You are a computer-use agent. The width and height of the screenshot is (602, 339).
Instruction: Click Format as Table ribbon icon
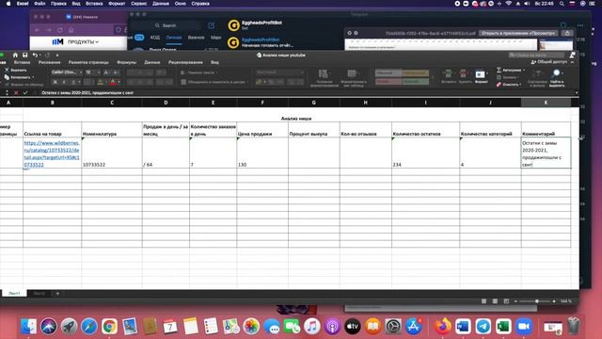pos(354,77)
